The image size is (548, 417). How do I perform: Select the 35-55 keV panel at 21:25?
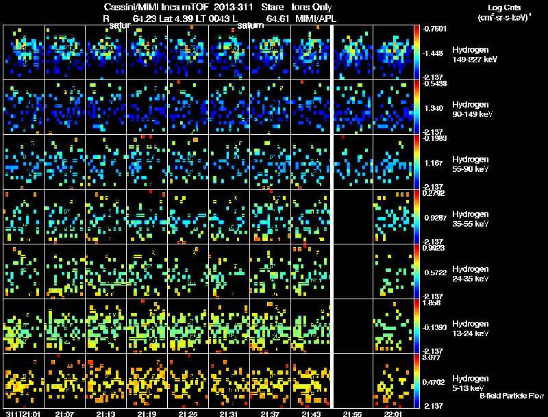coord(188,217)
